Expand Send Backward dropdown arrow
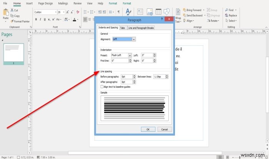The image size is (269, 159). click(x=205, y=15)
